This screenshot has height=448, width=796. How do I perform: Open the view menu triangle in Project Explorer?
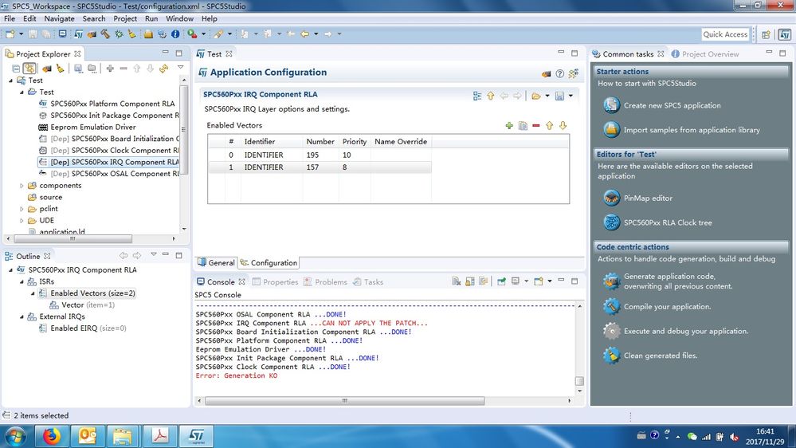(x=180, y=67)
